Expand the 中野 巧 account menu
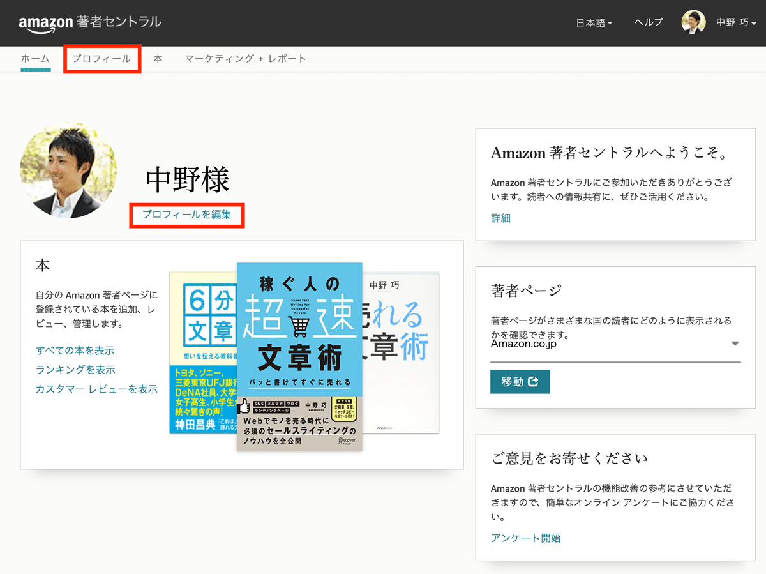 (x=736, y=23)
